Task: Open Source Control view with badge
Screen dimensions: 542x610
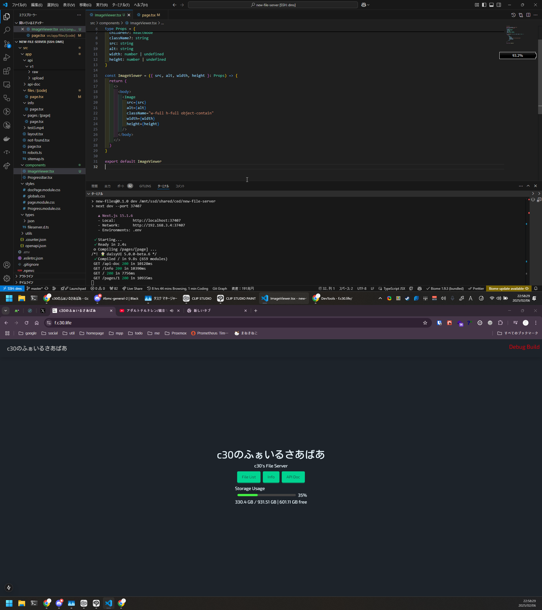Action: click(6, 44)
